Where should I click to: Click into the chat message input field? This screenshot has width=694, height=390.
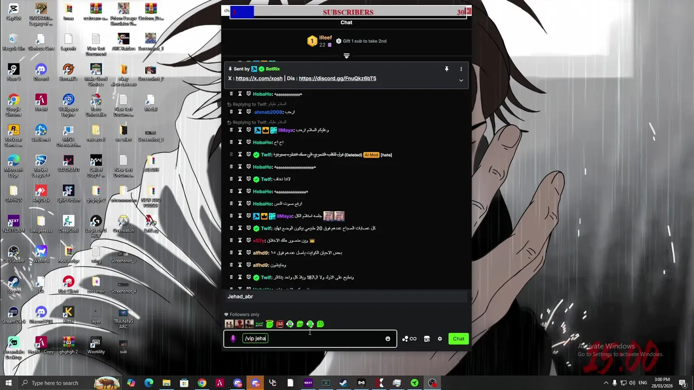pyautogui.click(x=310, y=339)
